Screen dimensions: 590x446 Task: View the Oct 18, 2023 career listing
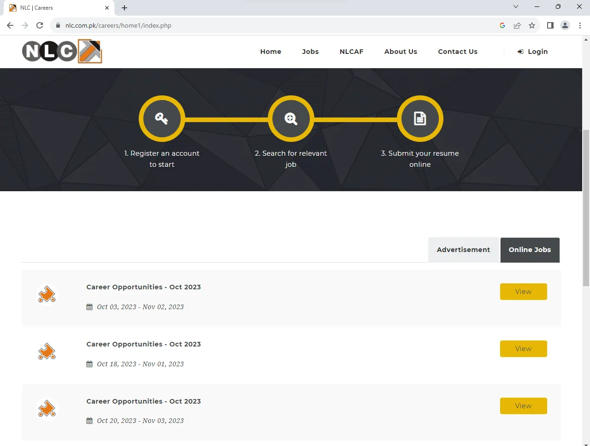pos(523,349)
